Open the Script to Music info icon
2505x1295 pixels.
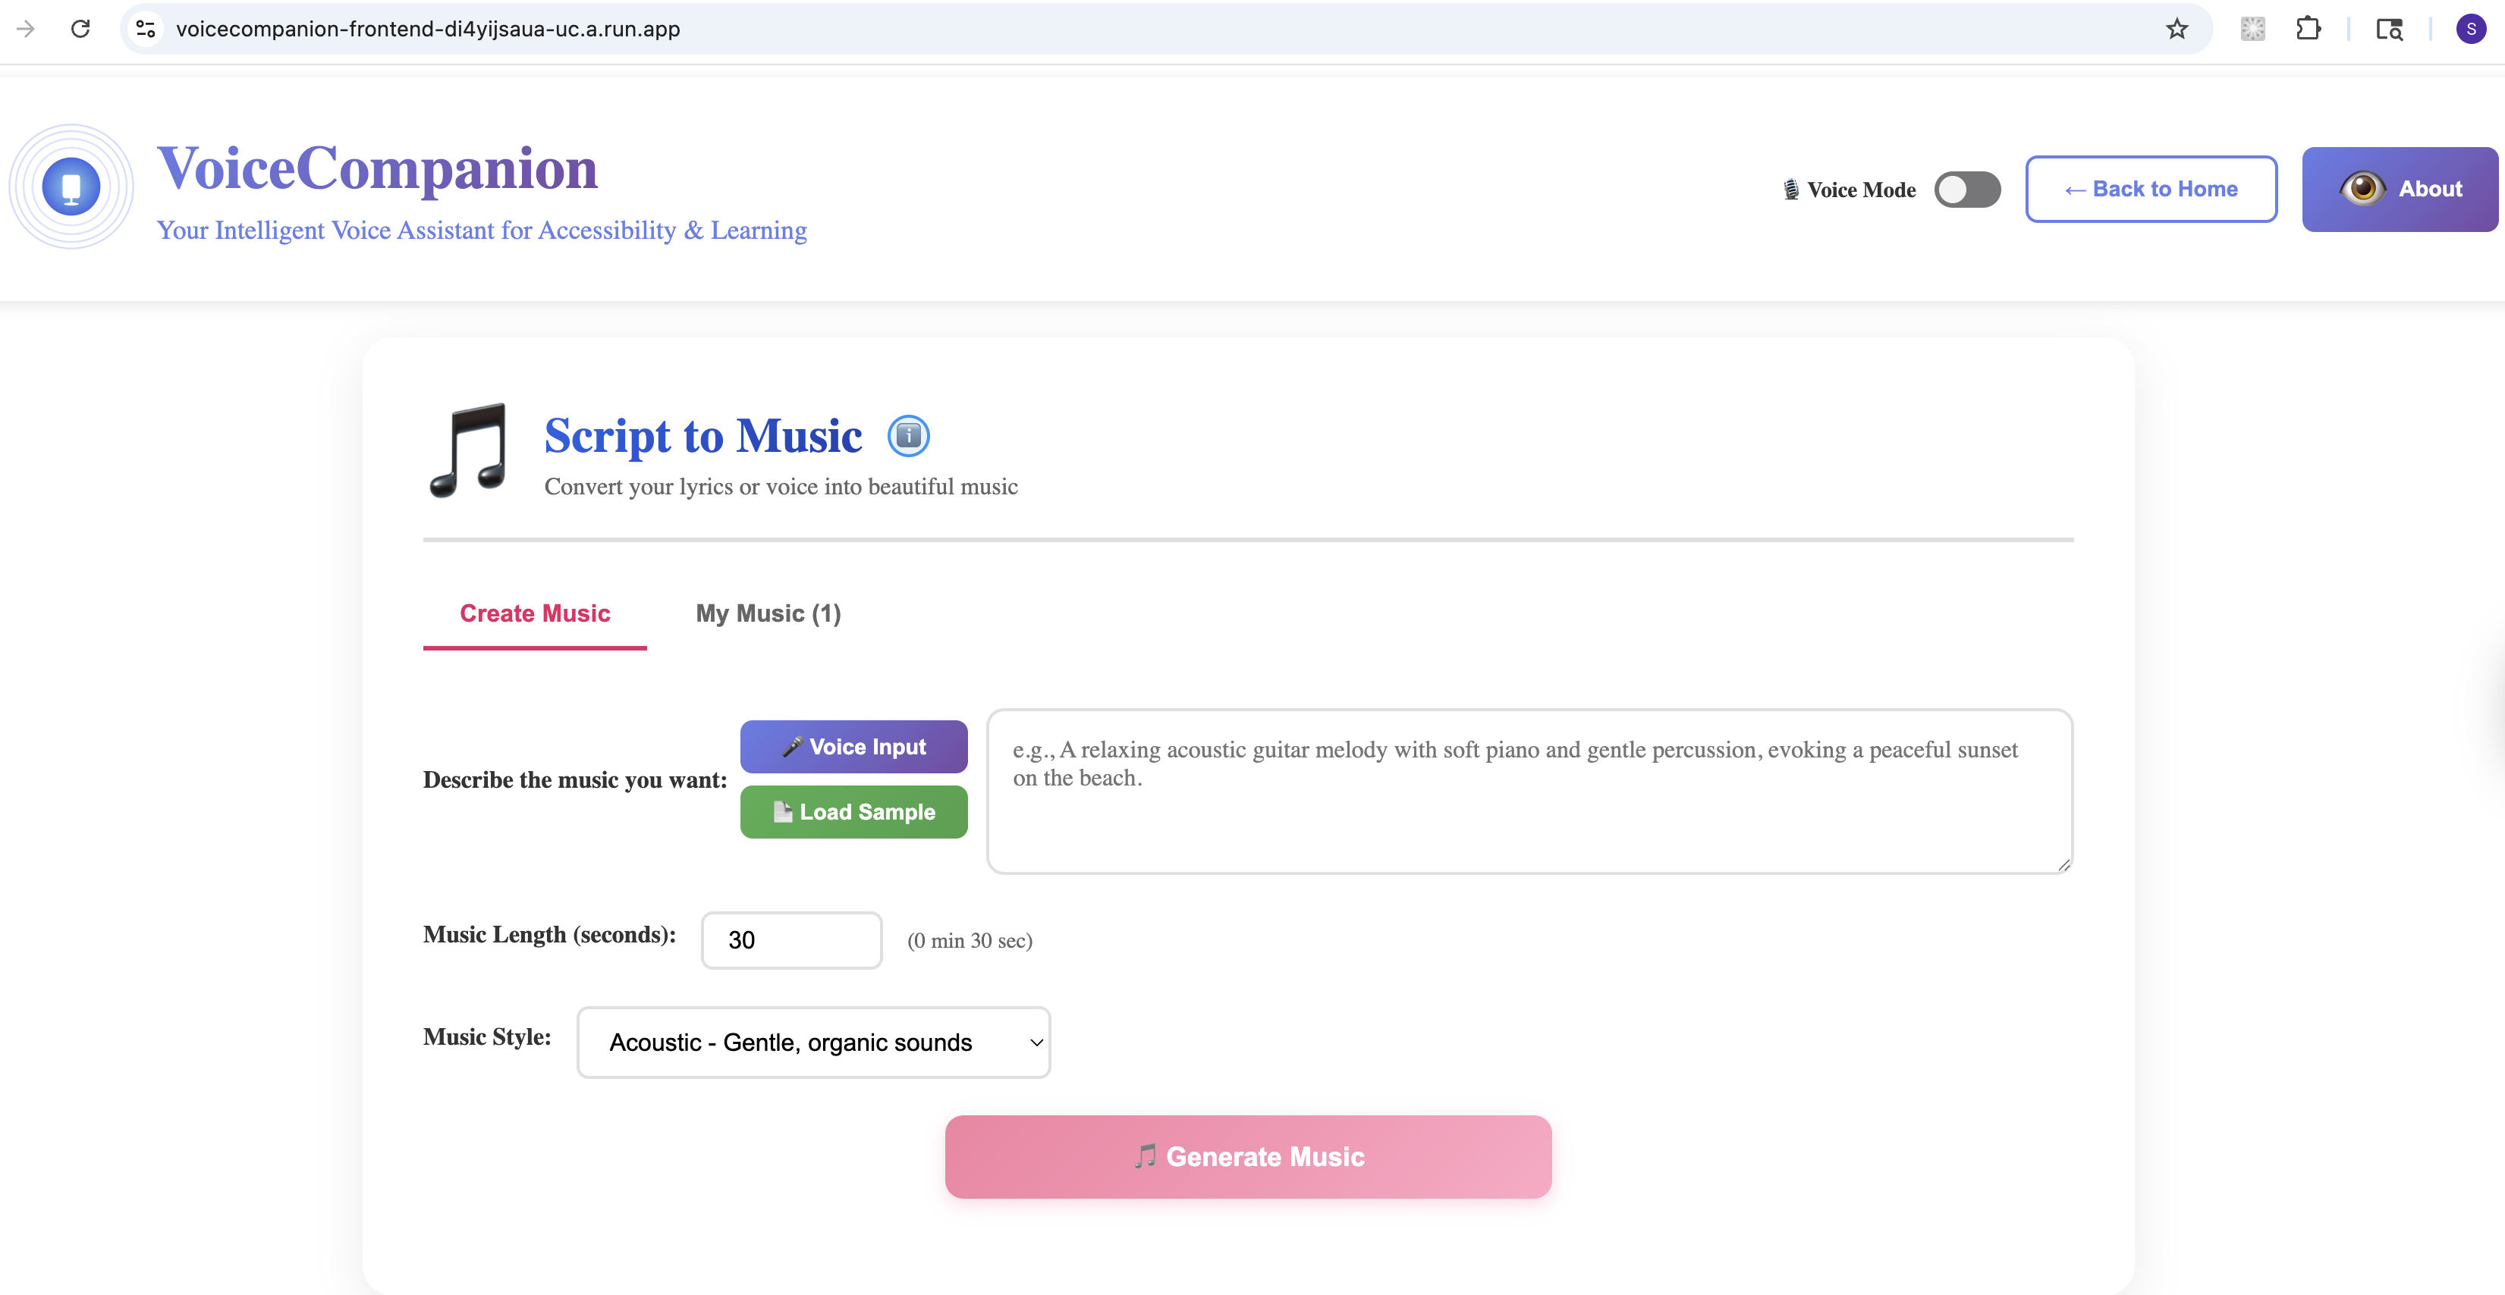point(908,437)
